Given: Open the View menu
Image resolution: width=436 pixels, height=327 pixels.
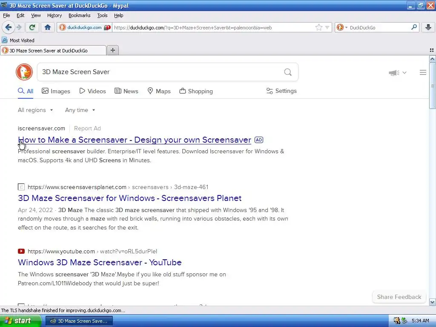Looking at the screenshot, I should pyautogui.click(x=36, y=15).
